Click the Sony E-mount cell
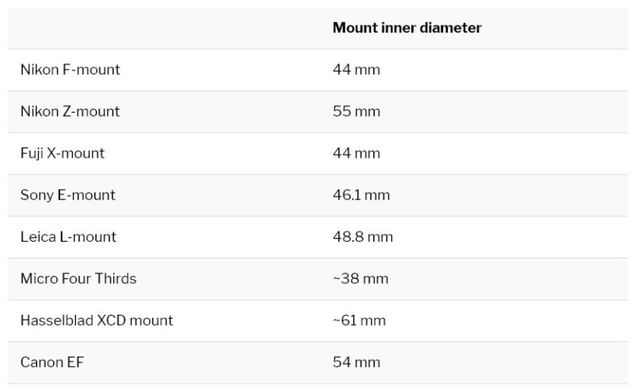This screenshot has width=634, height=390. (67, 195)
